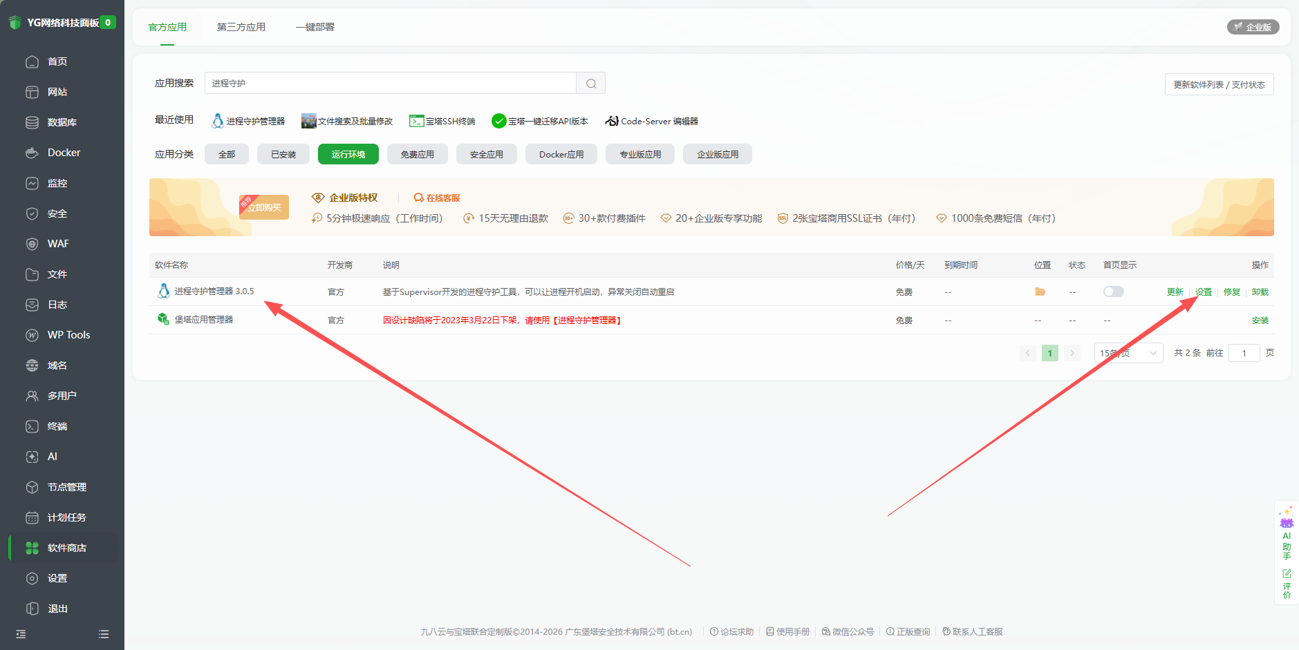This screenshot has width=1299, height=650.
Task: Open the 15条/页 page size dropdown
Action: click(x=1128, y=353)
